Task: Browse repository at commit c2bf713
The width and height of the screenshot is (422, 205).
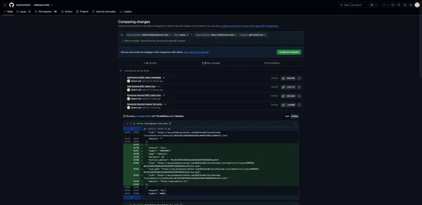Action: (299, 87)
